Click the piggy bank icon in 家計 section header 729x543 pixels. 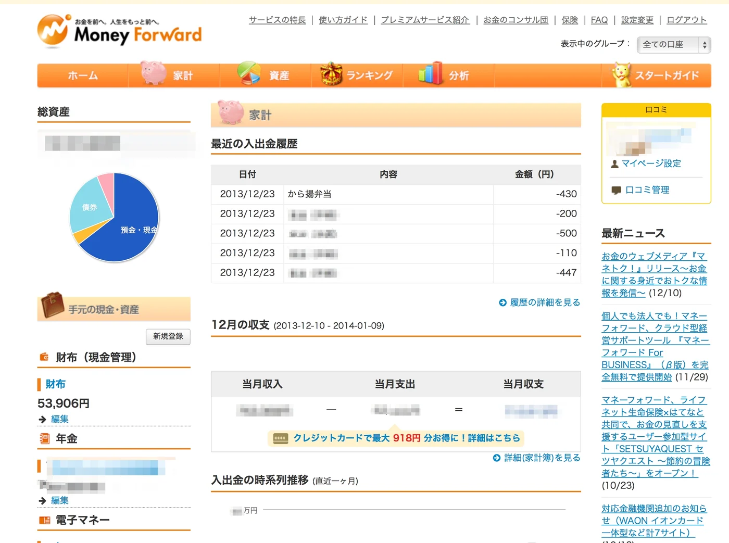(231, 112)
